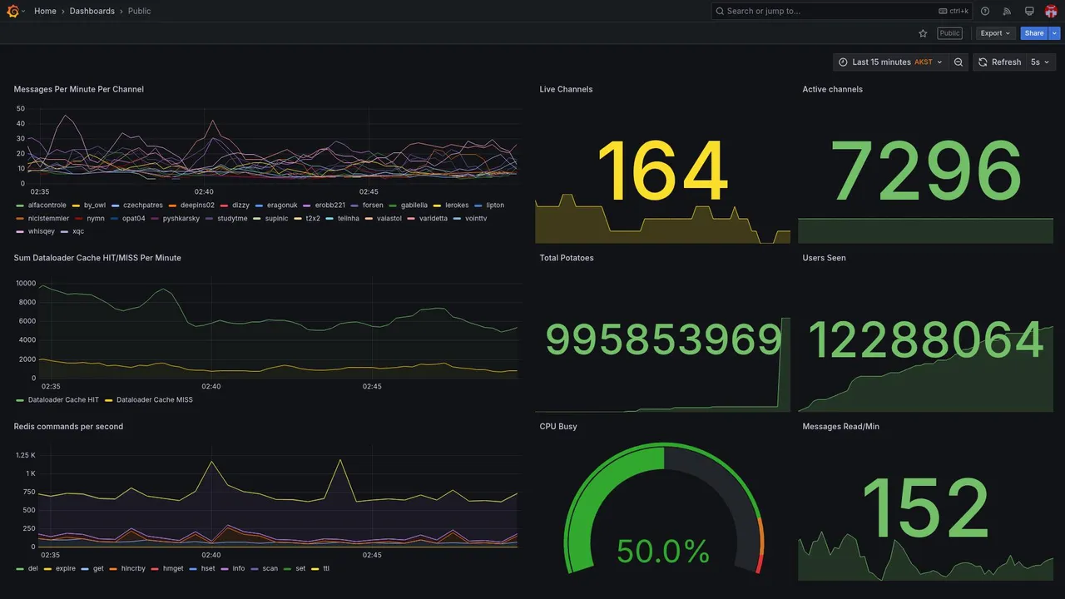1065x599 pixels.
Task: Navigate to Dashboards breadcrumb
Action: [x=92, y=11]
